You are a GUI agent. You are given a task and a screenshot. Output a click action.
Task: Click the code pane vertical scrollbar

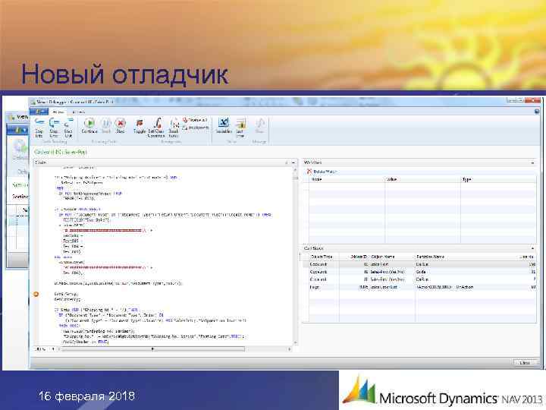coord(296,257)
